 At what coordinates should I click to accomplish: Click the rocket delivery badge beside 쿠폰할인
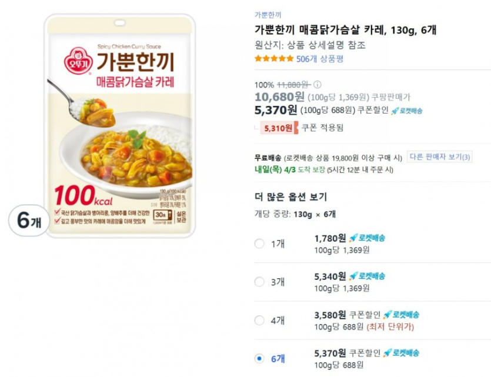[407, 110]
